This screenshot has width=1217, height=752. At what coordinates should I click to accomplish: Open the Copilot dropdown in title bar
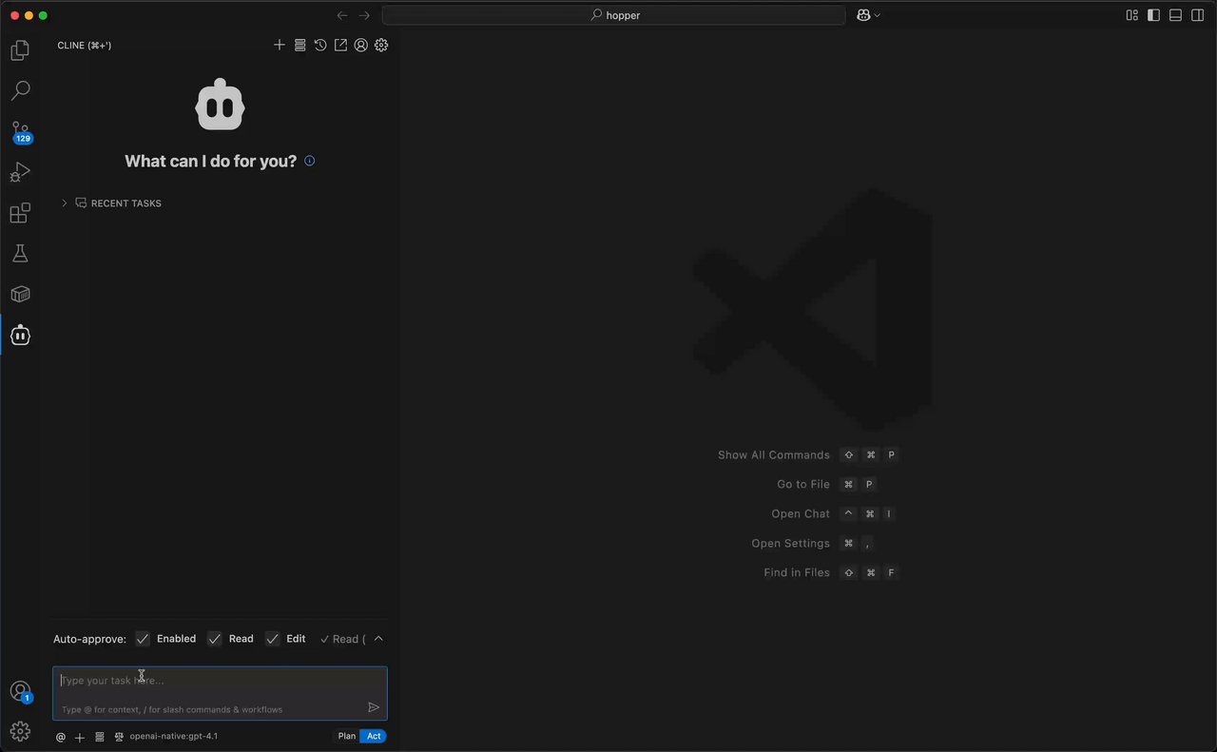click(x=869, y=15)
